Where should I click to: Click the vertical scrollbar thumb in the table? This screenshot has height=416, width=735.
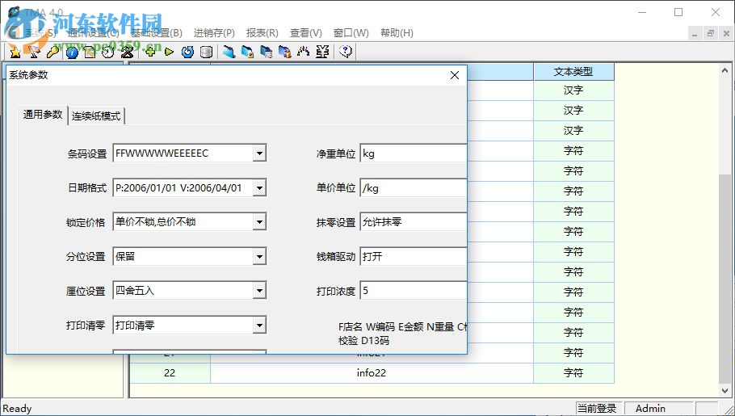tap(724, 278)
